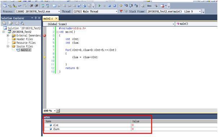The image size is (218, 137).
Task: Click the gray flag icon beside Stack Frame
Action: point(126,12)
